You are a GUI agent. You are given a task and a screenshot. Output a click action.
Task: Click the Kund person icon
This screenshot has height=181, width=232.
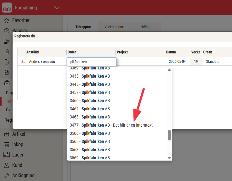pyautogui.click(x=7, y=165)
